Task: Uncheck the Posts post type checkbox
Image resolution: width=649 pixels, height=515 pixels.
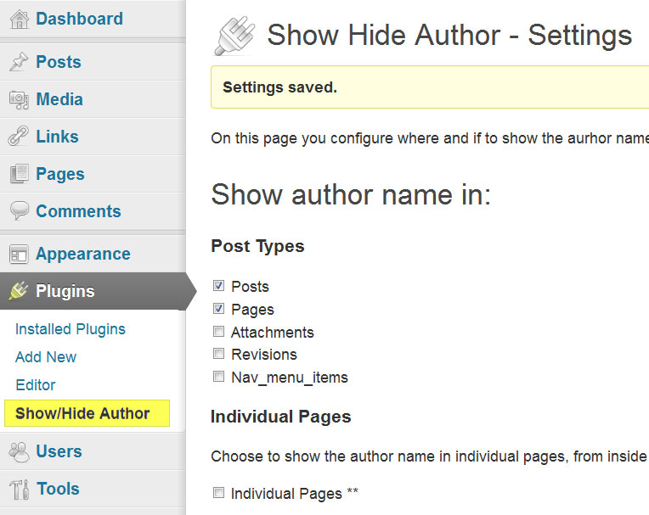Action: (218, 286)
